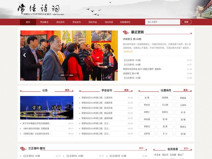Select poet button 易君左
Image resolution: width=212 pixels, height=159 pixels.
coord(165,112)
